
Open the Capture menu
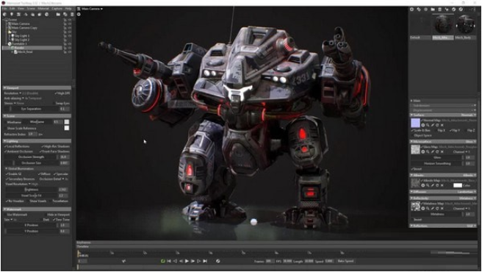point(57,9)
